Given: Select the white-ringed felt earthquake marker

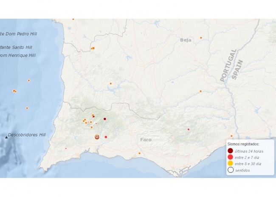Looking at the screenshot, I should pos(97,137).
